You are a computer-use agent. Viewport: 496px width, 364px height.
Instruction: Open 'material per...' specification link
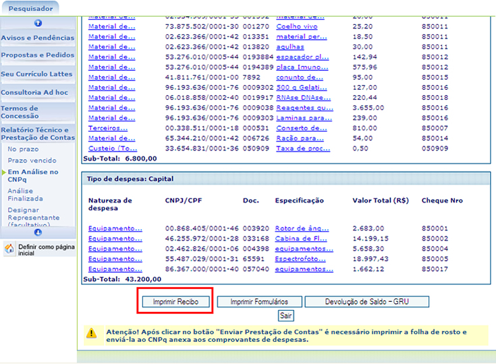click(302, 36)
